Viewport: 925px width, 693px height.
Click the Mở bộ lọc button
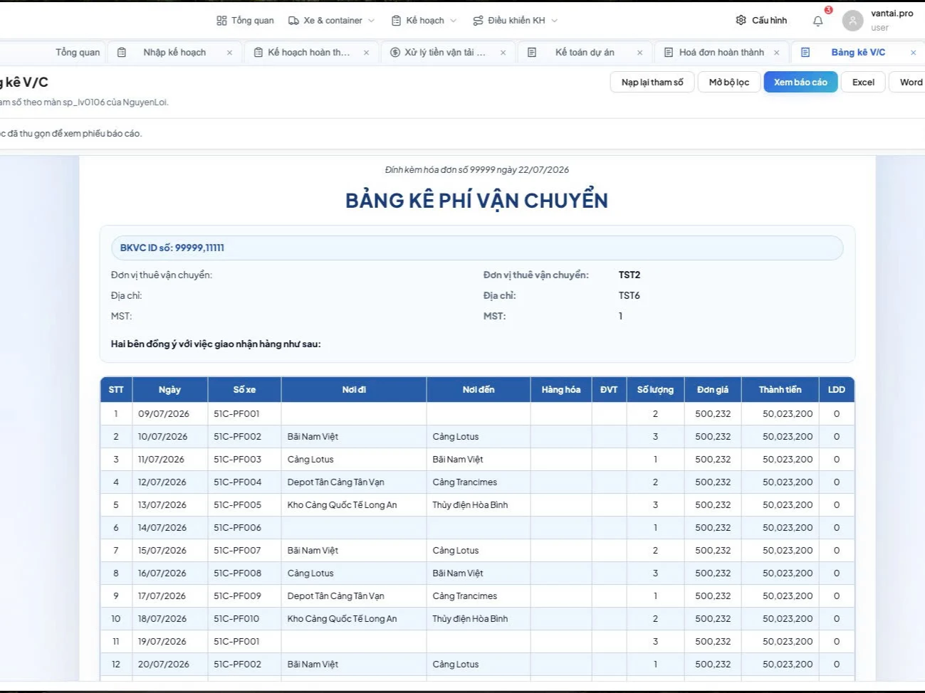[x=729, y=83]
